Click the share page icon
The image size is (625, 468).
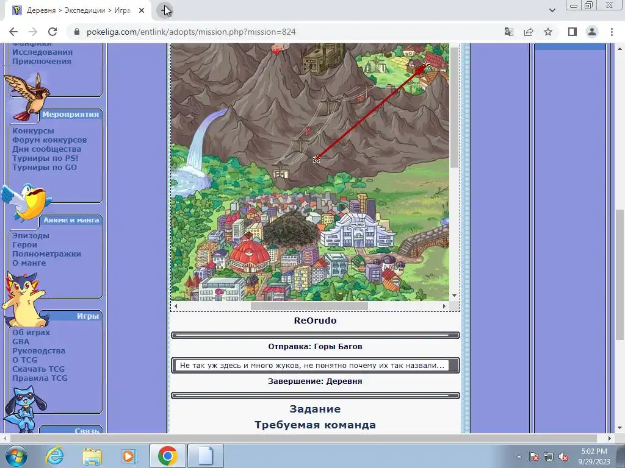pos(529,32)
